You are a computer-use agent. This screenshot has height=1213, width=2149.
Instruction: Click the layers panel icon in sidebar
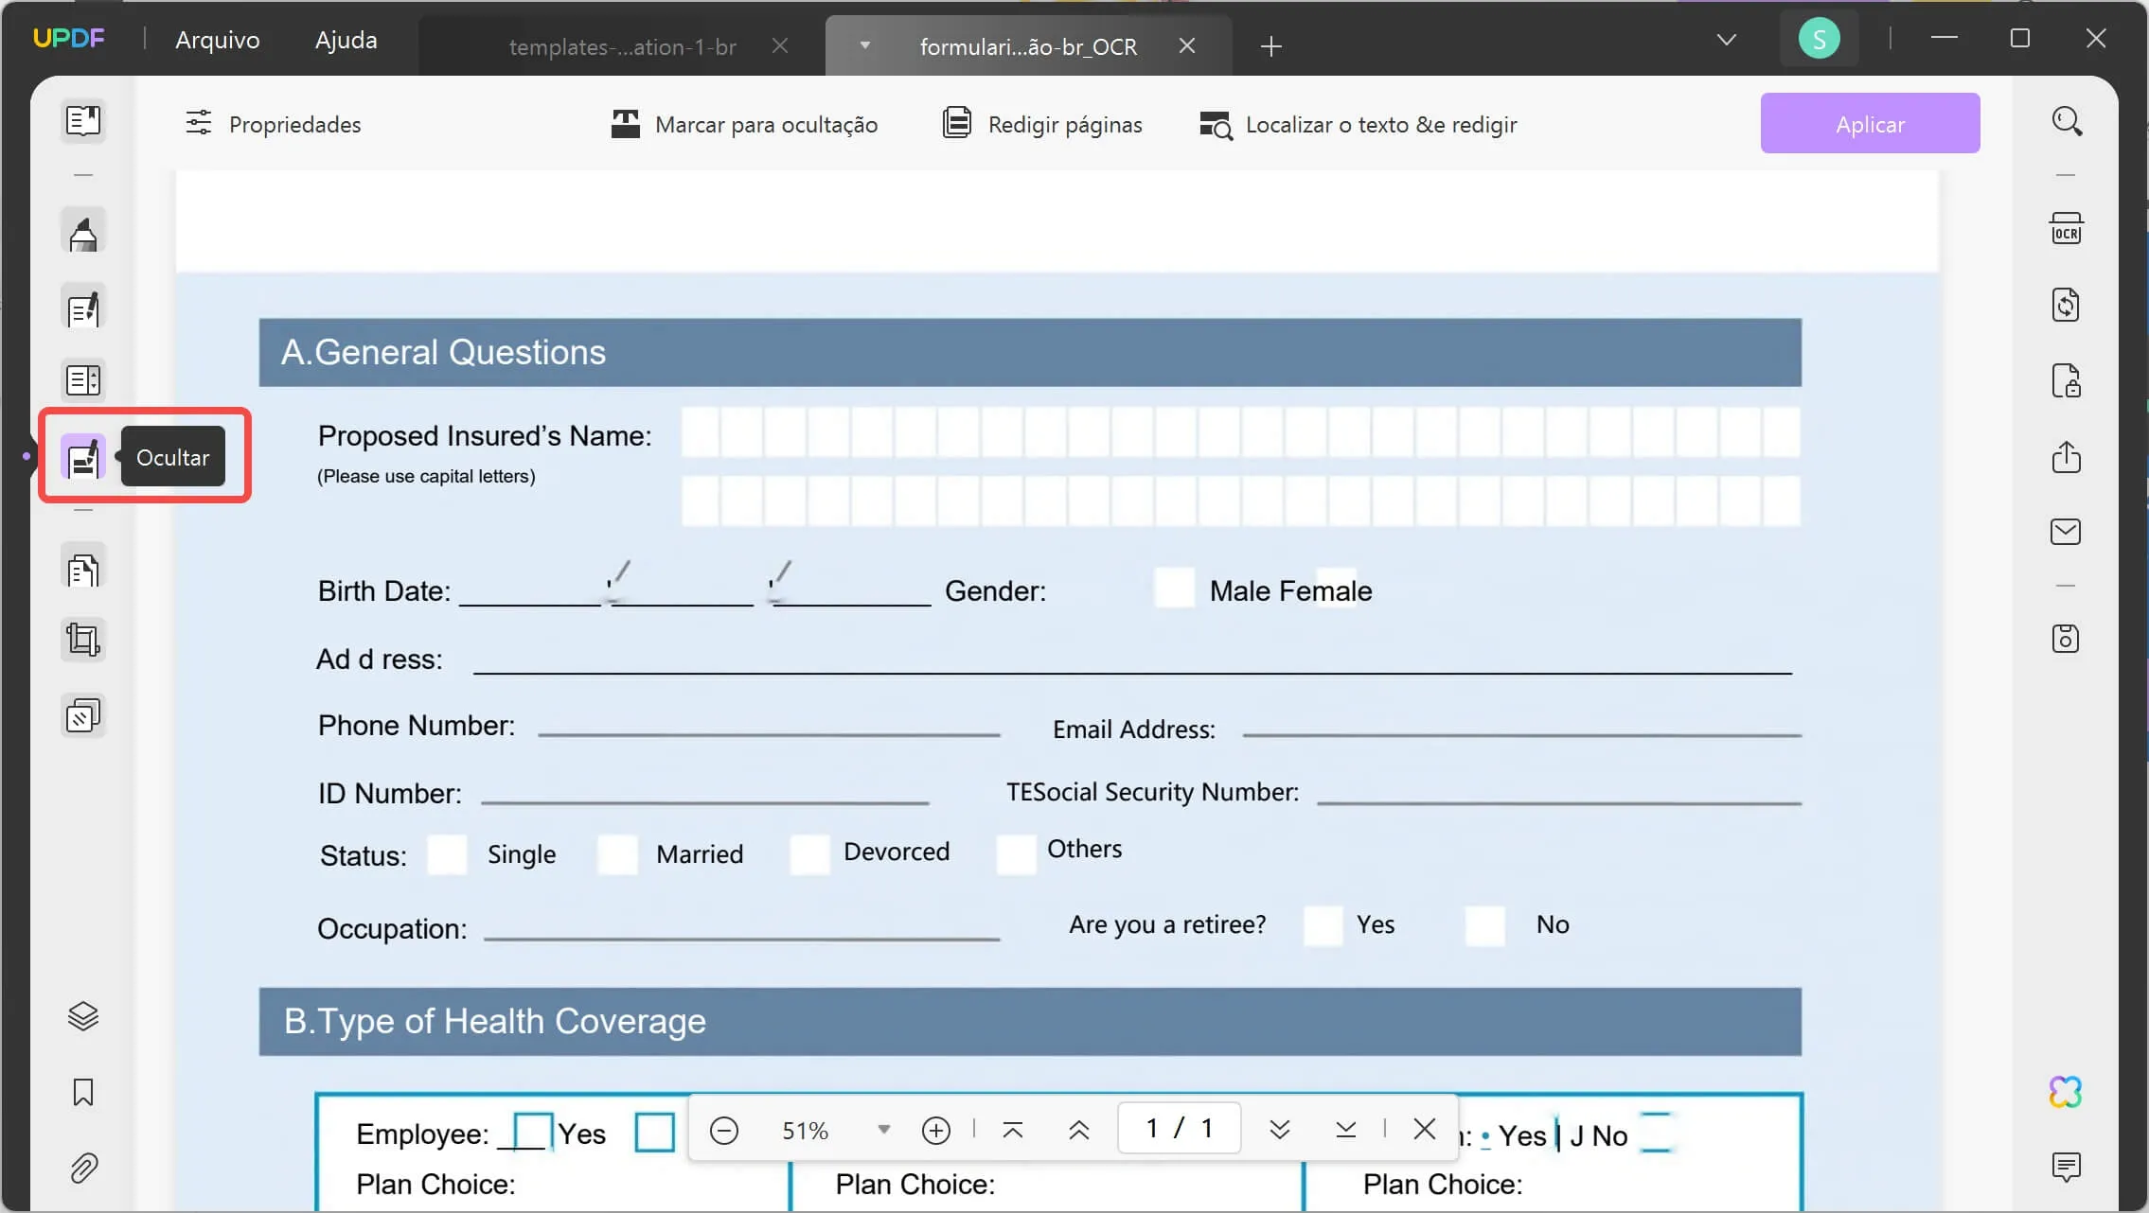tap(82, 1015)
